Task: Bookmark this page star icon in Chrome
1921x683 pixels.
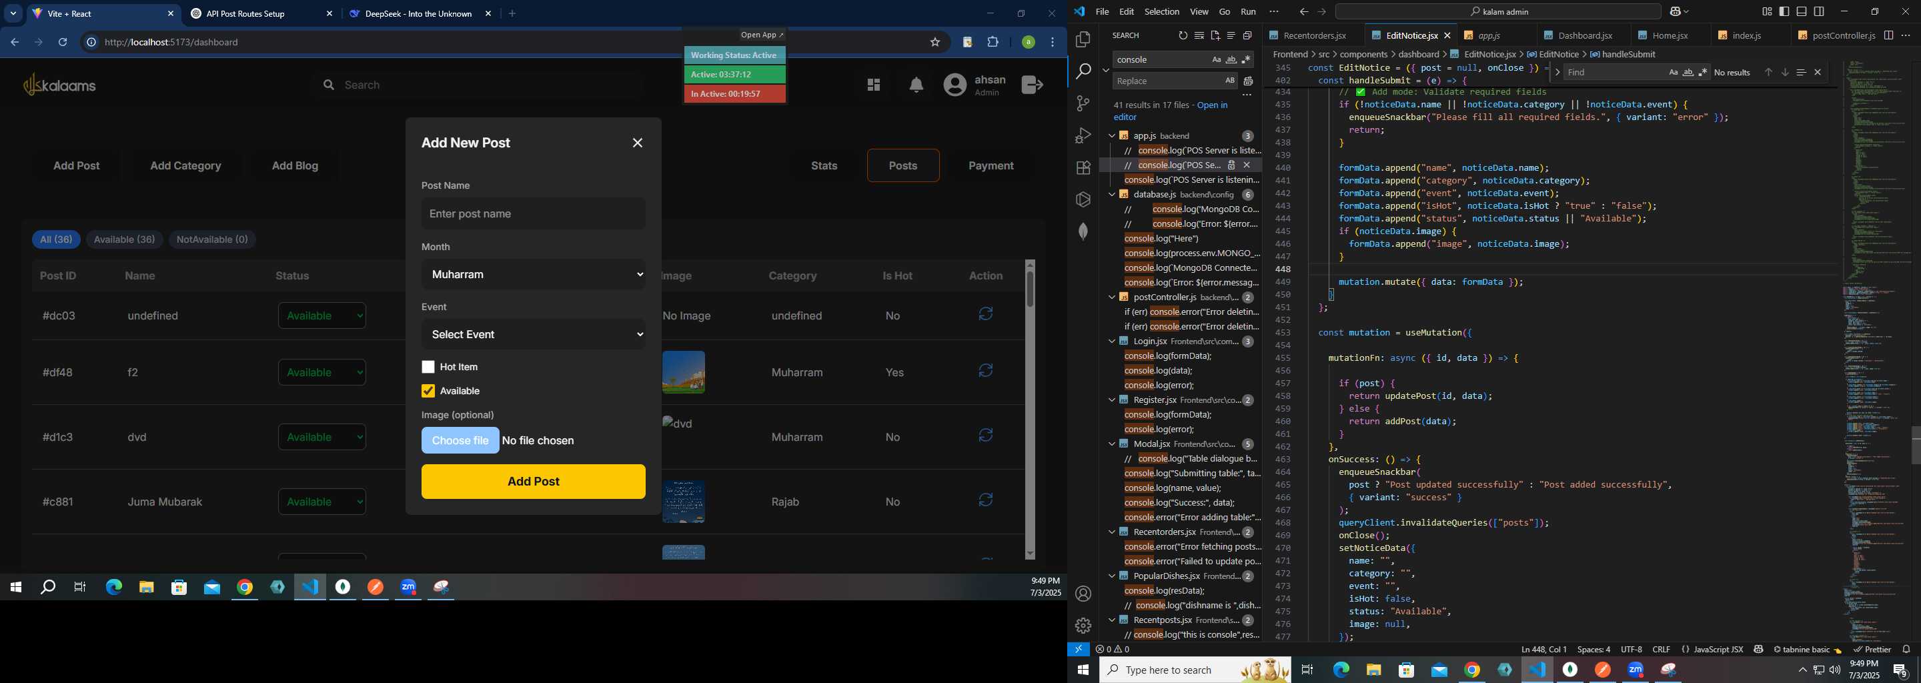Action: coord(934,43)
